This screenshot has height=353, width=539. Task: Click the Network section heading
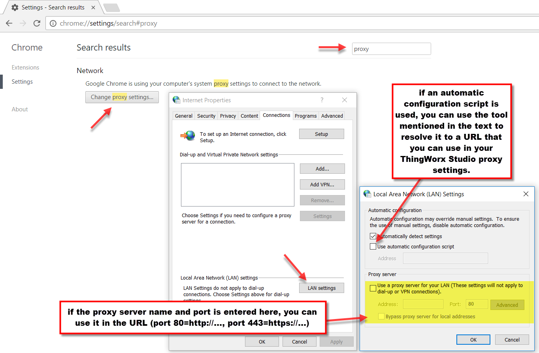click(x=90, y=71)
